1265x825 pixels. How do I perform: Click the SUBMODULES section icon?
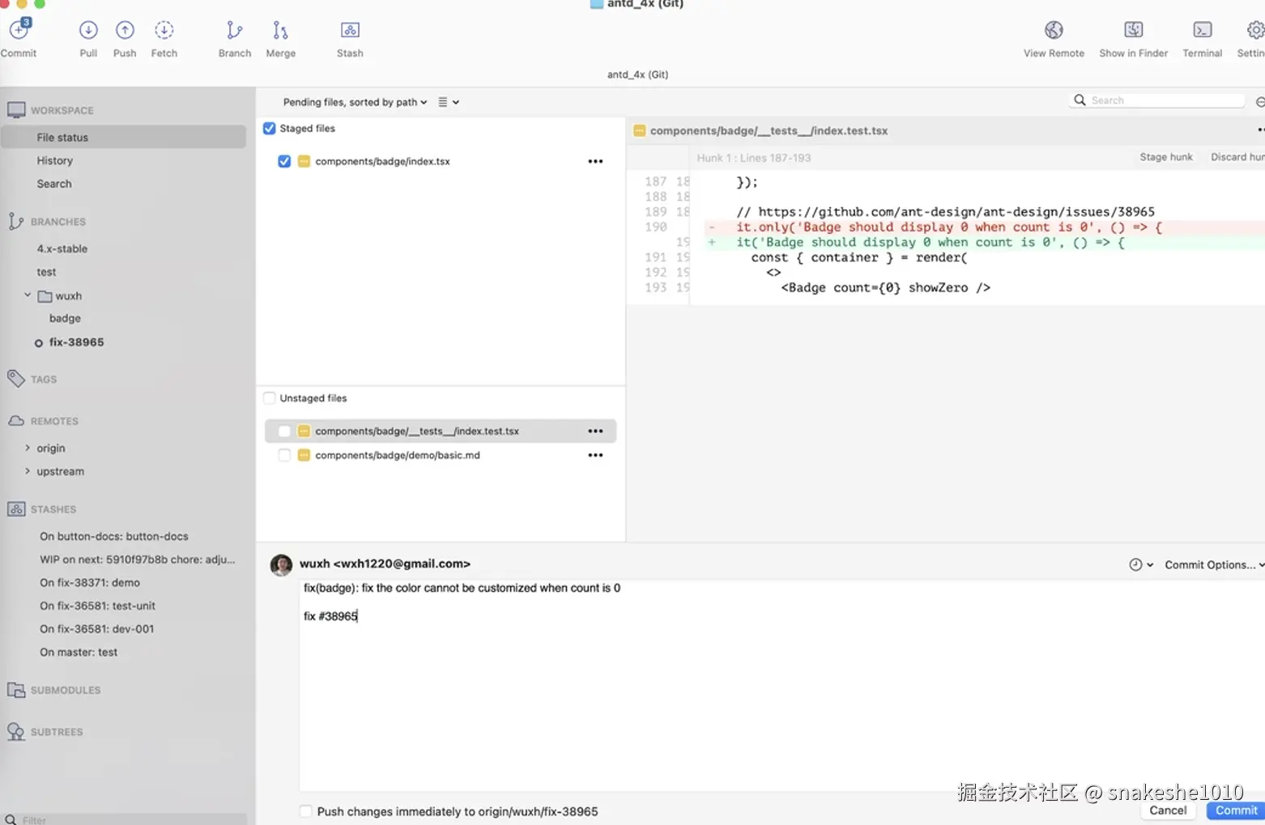tap(16, 690)
